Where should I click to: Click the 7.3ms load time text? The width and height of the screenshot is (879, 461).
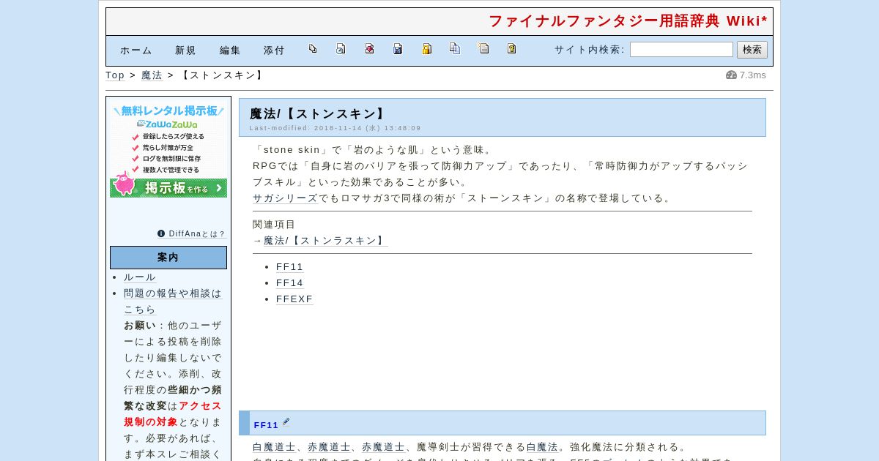[752, 75]
